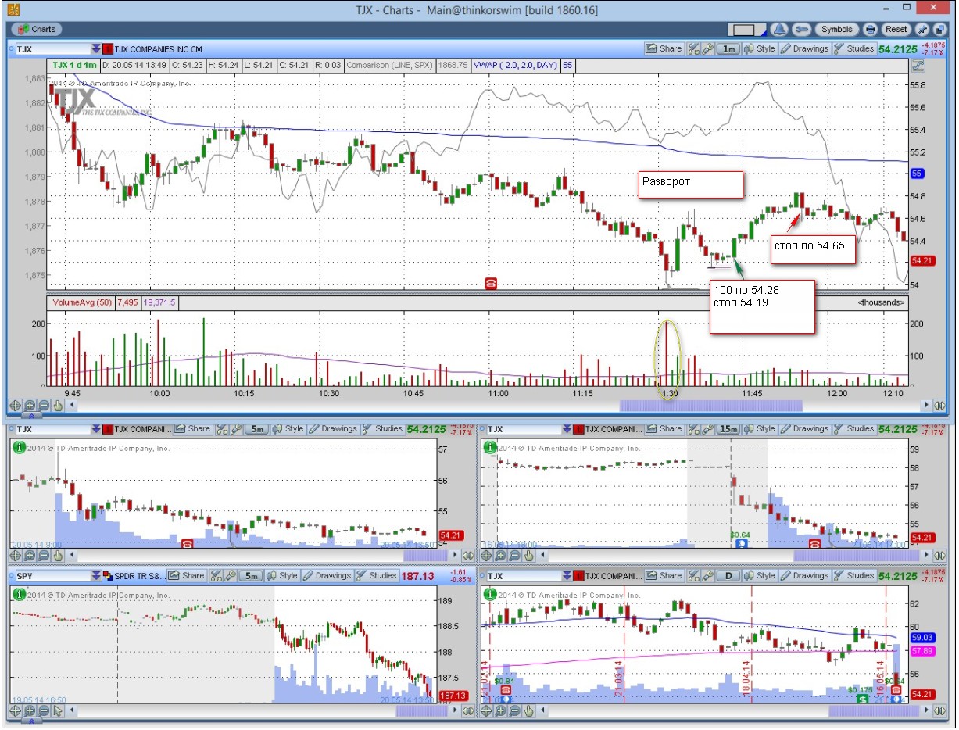The width and height of the screenshot is (959, 730).
Task: Click the green info icon on TJX daily chart
Action: (490, 594)
